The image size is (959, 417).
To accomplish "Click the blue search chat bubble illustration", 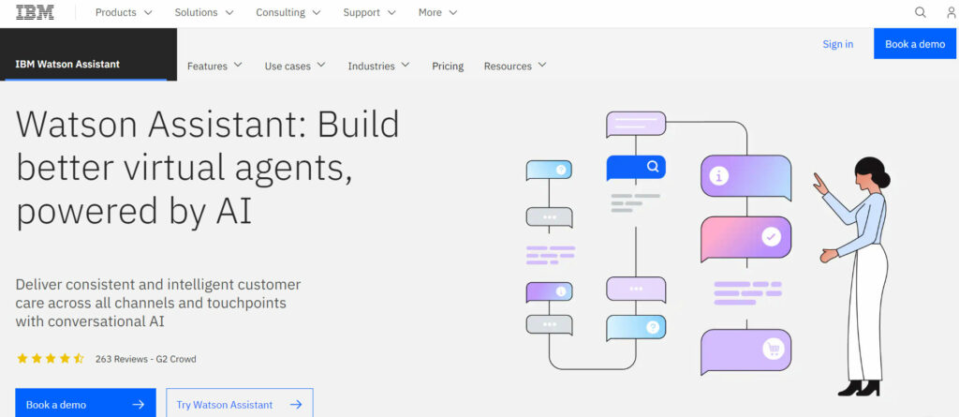I will click(x=636, y=168).
